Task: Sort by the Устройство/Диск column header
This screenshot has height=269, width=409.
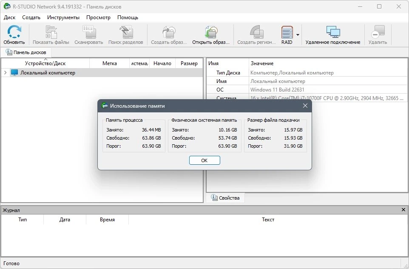Action: (45, 63)
